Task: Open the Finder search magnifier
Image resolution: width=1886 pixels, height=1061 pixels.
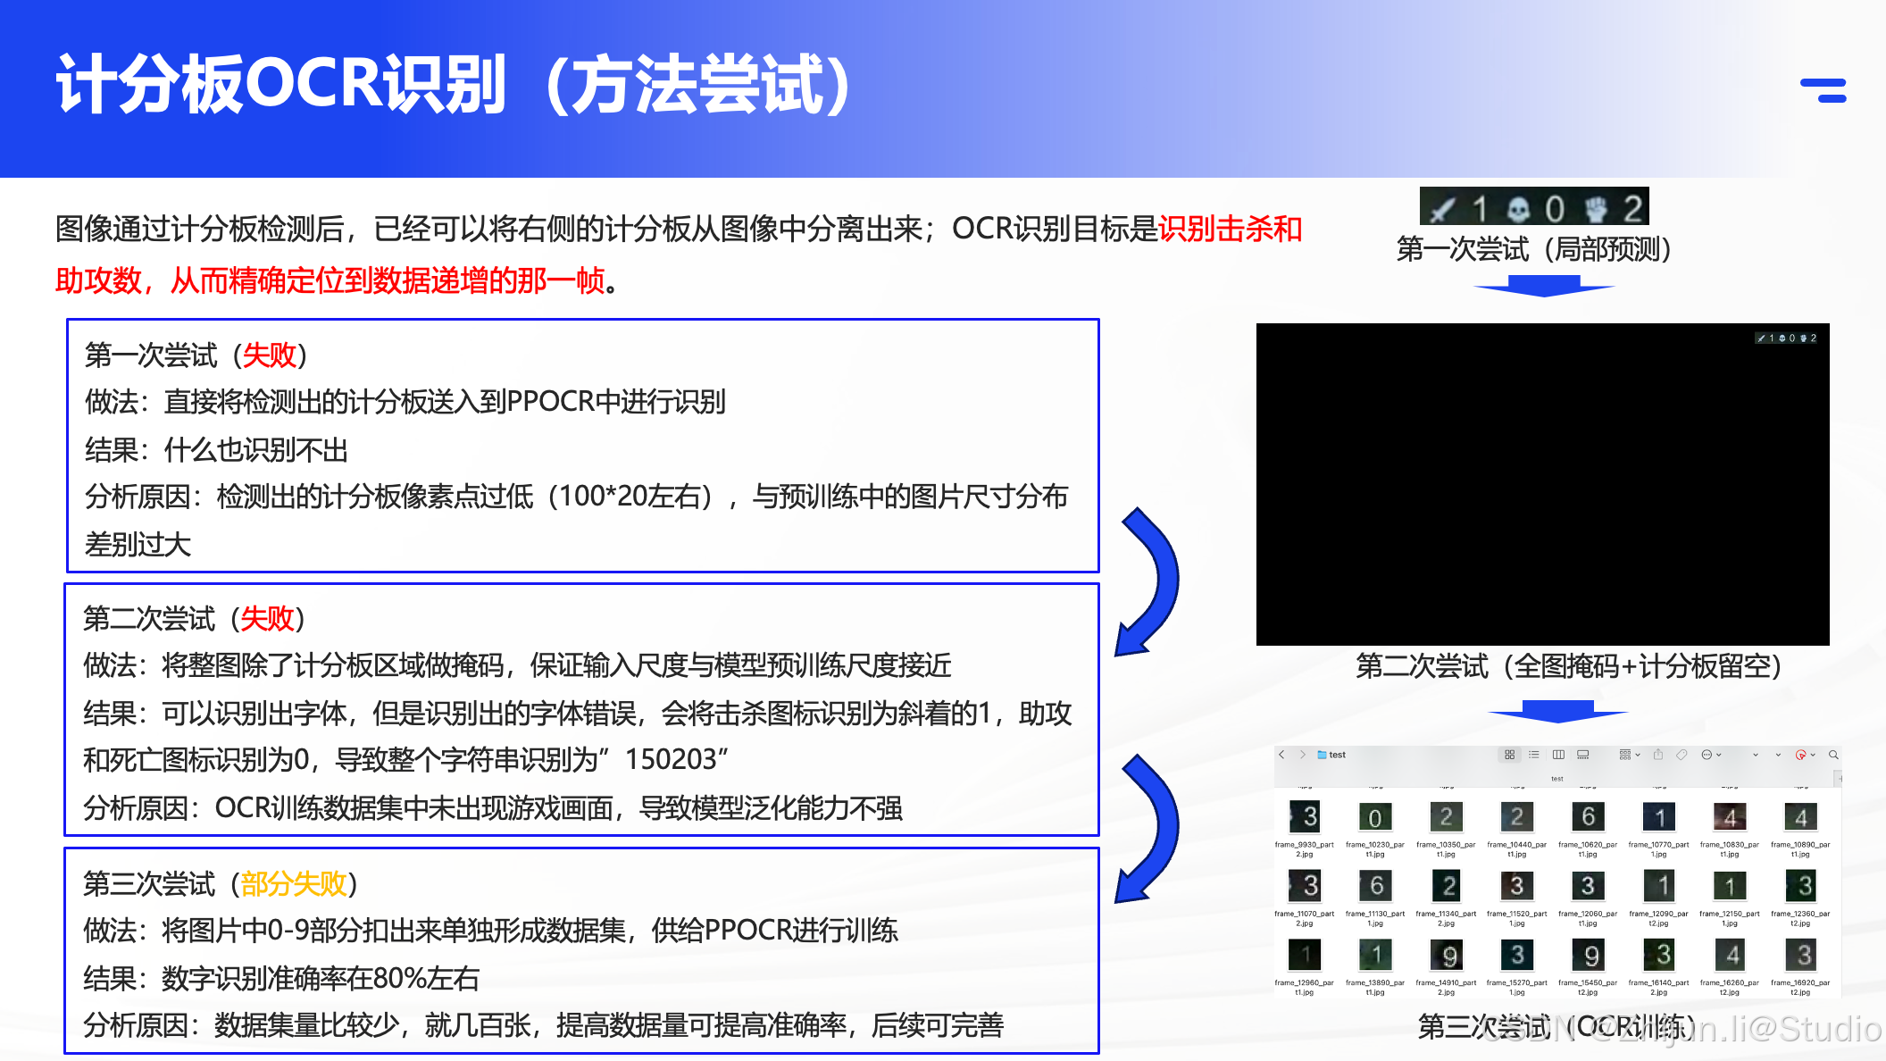Action: pyautogui.click(x=1833, y=755)
